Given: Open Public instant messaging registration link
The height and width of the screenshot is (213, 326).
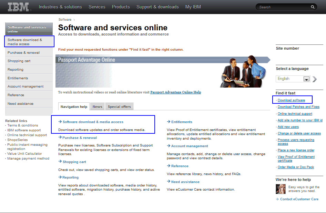Looking at the screenshot, I should pyautogui.click(x=27, y=146).
